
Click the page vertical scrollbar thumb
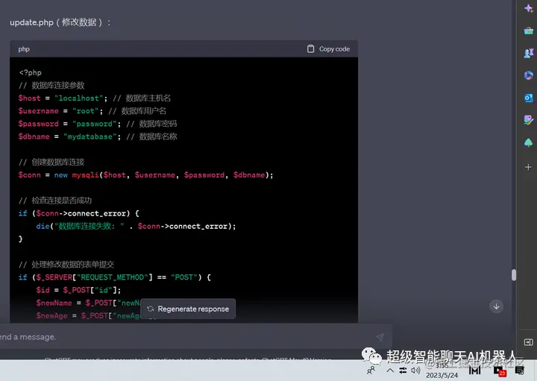point(514,275)
